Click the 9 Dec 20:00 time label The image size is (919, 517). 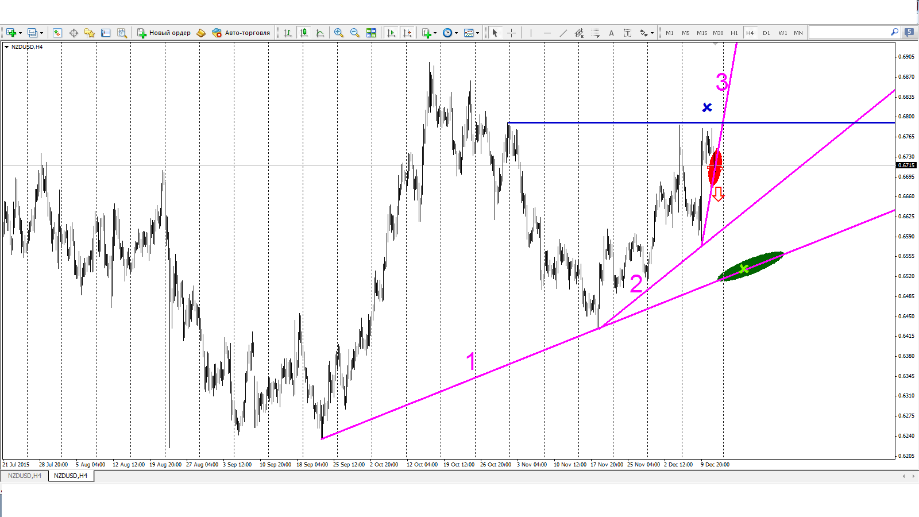click(x=715, y=464)
